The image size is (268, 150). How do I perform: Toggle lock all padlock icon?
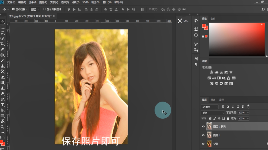(228, 118)
